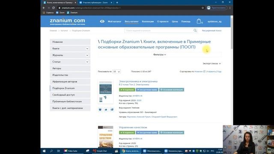Switch to the Zoom browser tab

point(95,3)
